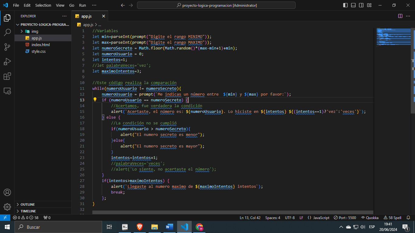The height and width of the screenshot is (233, 415).
Task: Click the Quokka status bar item
Action: click(x=370, y=218)
